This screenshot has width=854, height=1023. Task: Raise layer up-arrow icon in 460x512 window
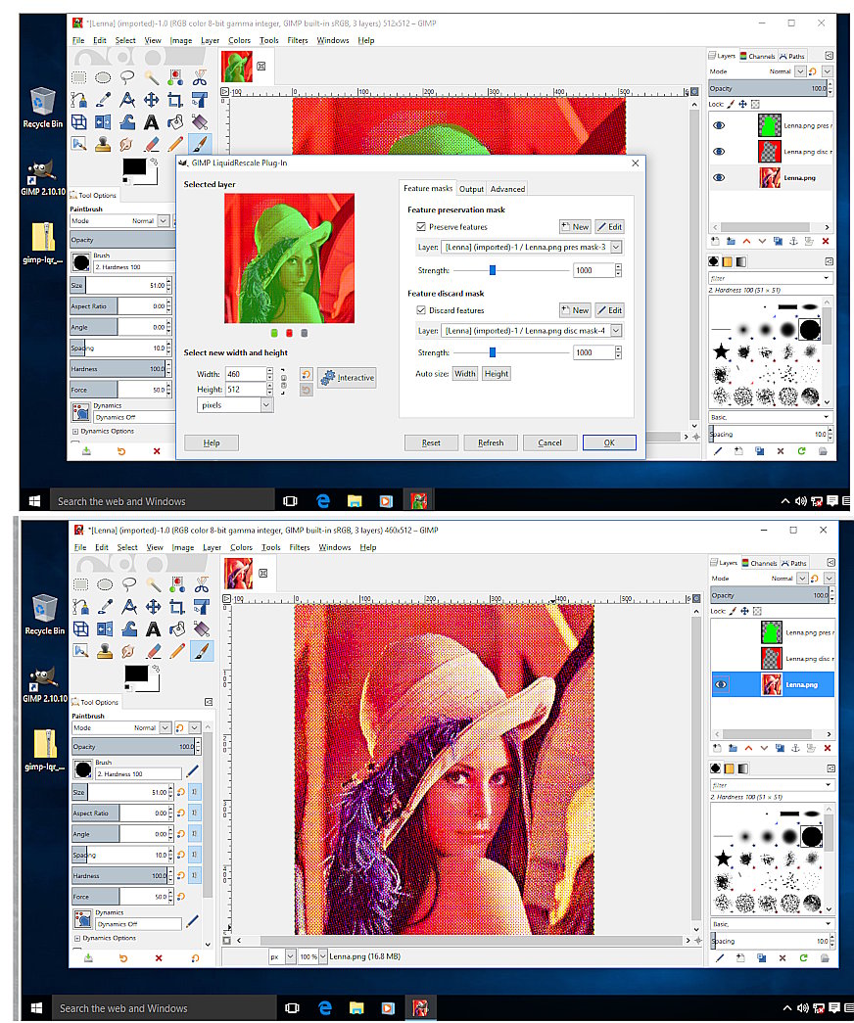point(748,748)
